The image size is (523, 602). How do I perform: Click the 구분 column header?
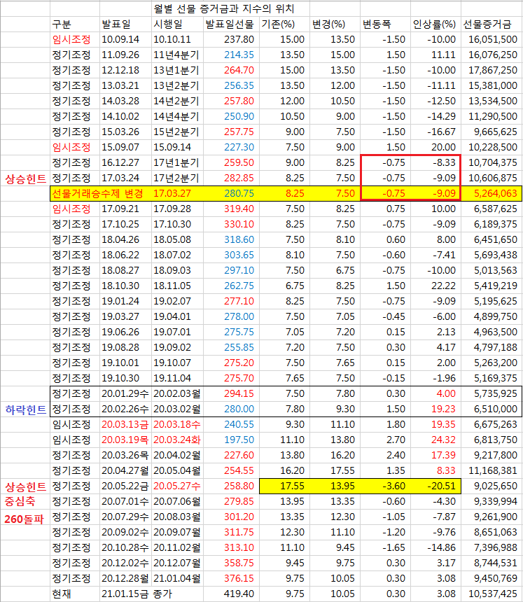click(62, 24)
